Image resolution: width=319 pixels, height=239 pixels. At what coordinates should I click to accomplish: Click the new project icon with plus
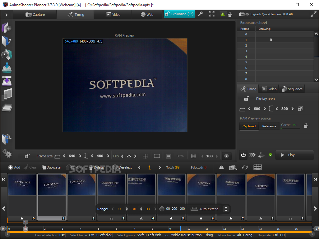pyautogui.click(x=7, y=28)
